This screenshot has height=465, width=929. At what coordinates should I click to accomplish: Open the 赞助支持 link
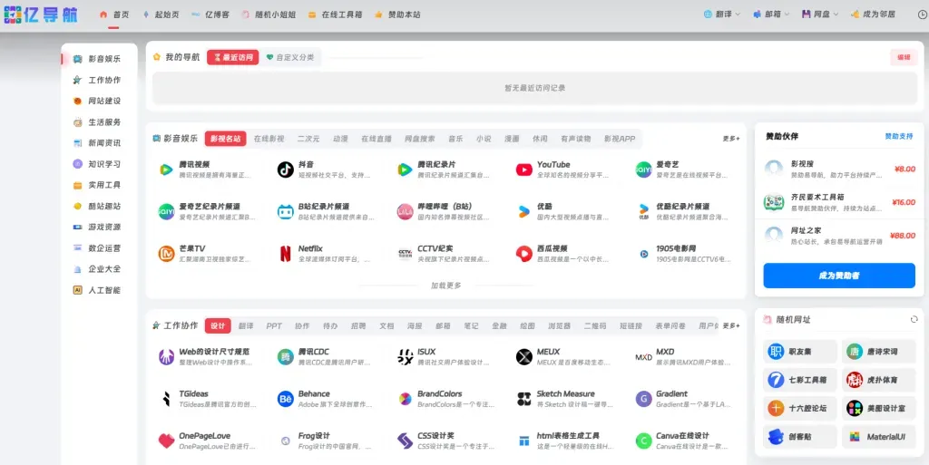pos(899,136)
